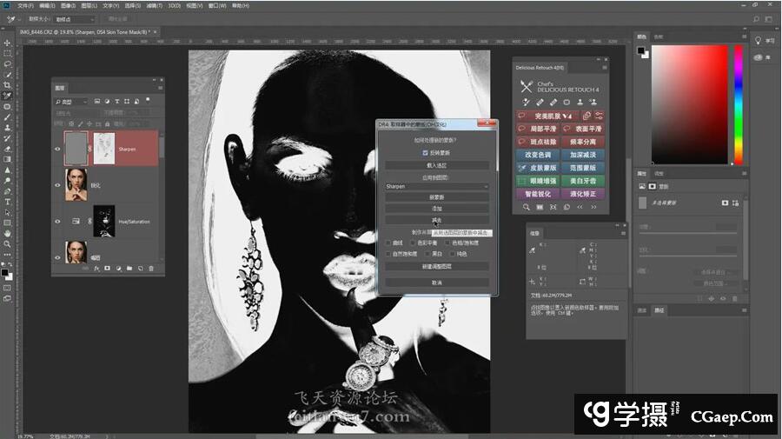Select the Type tool in the toolbox
Viewport: 782px width, 439px height.
click(x=7, y=202)
